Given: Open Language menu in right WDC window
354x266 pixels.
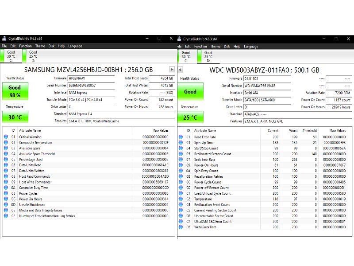Looking at the screenshot, I should 251,47.
